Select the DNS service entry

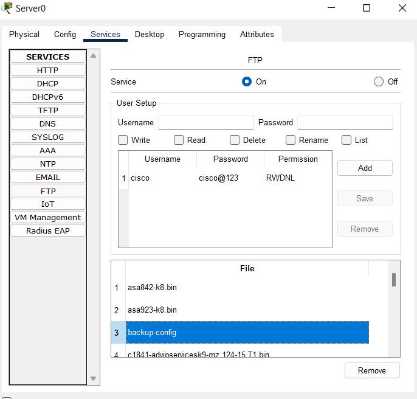[x=47, y=123]
